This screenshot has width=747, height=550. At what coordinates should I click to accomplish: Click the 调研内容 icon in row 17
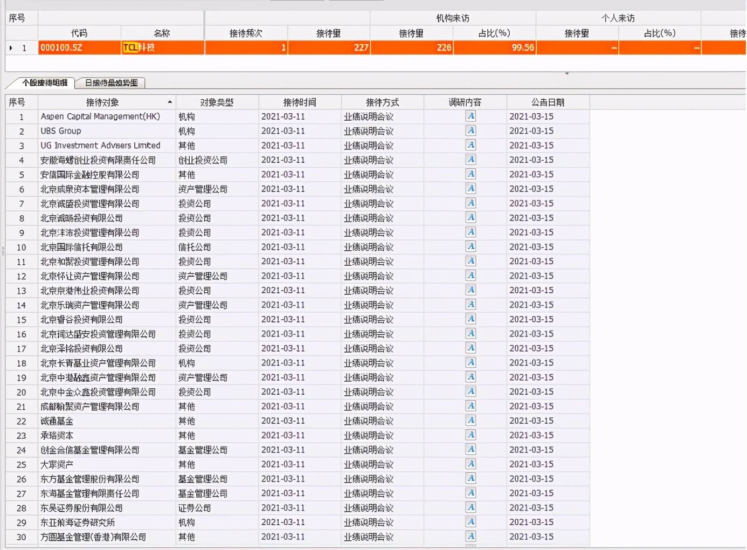pyautogui.click(x=471, y=348)
